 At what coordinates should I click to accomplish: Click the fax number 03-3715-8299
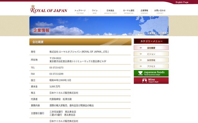pyautogui.click(x=56, y=74)
